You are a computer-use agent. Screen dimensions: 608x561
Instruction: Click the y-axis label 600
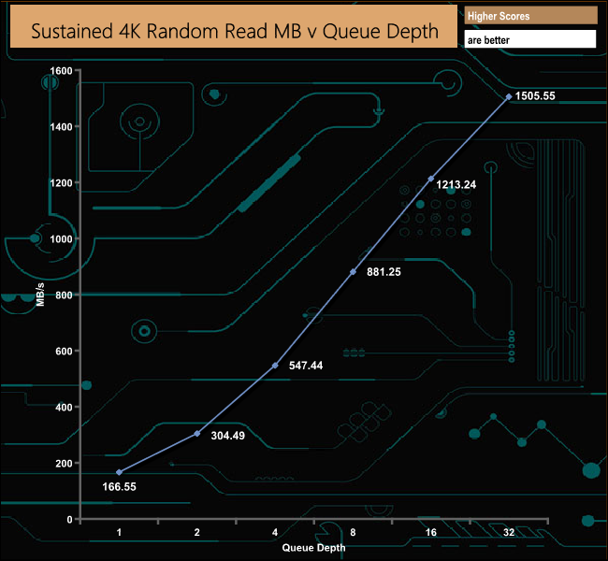pos(64,351)
